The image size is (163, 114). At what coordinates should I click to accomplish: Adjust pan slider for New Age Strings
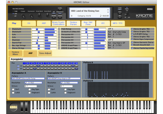(38, 45)
